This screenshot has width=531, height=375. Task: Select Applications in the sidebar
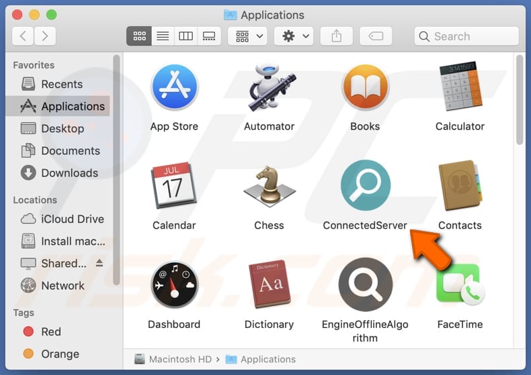pos(58,106)
